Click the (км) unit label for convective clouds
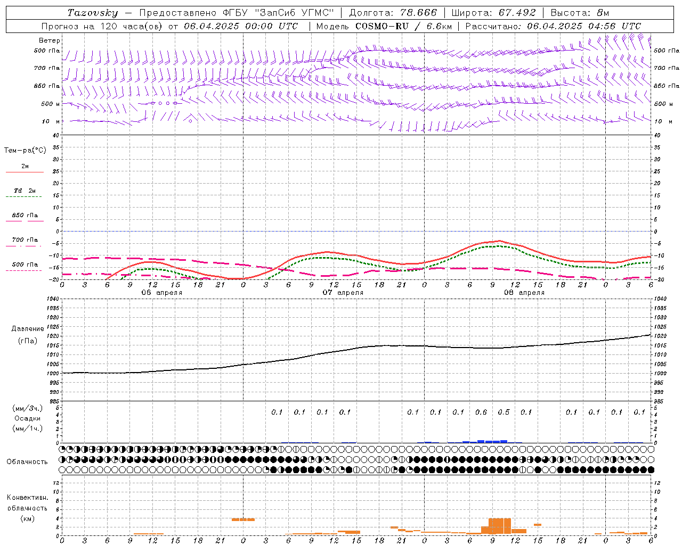 coord(28,518)
